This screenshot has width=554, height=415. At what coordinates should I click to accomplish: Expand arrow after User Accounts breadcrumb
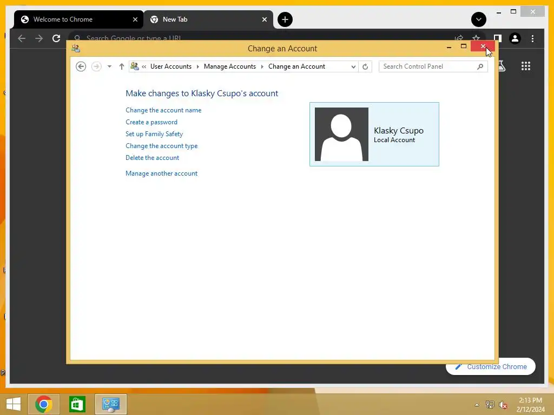[x=198, y=66]
